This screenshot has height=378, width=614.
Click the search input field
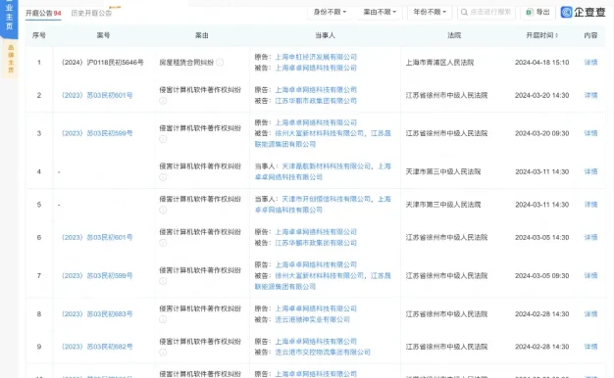click(x=486, y=12)
